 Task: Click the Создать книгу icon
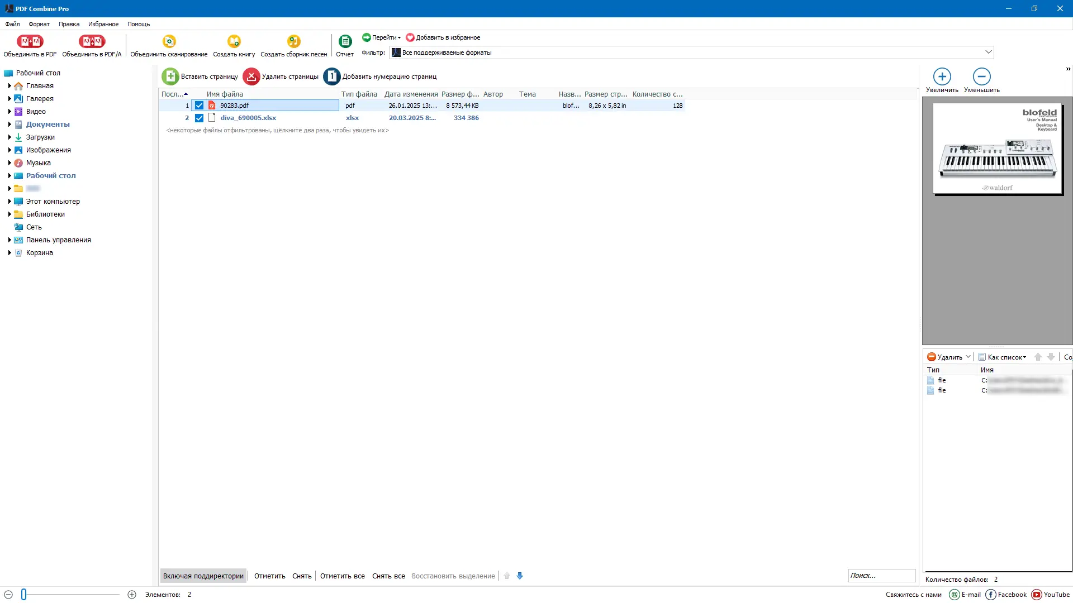[x=234, y=45]
